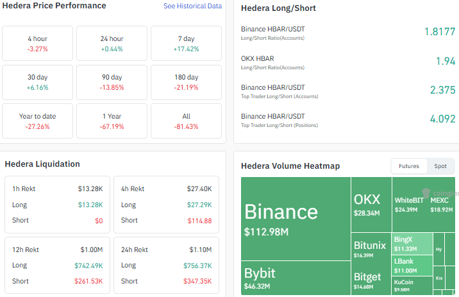Click the Hedera Price Performance heading
Image resolution: width=459 pixels, height=297 pixels.
click(54, 6)
